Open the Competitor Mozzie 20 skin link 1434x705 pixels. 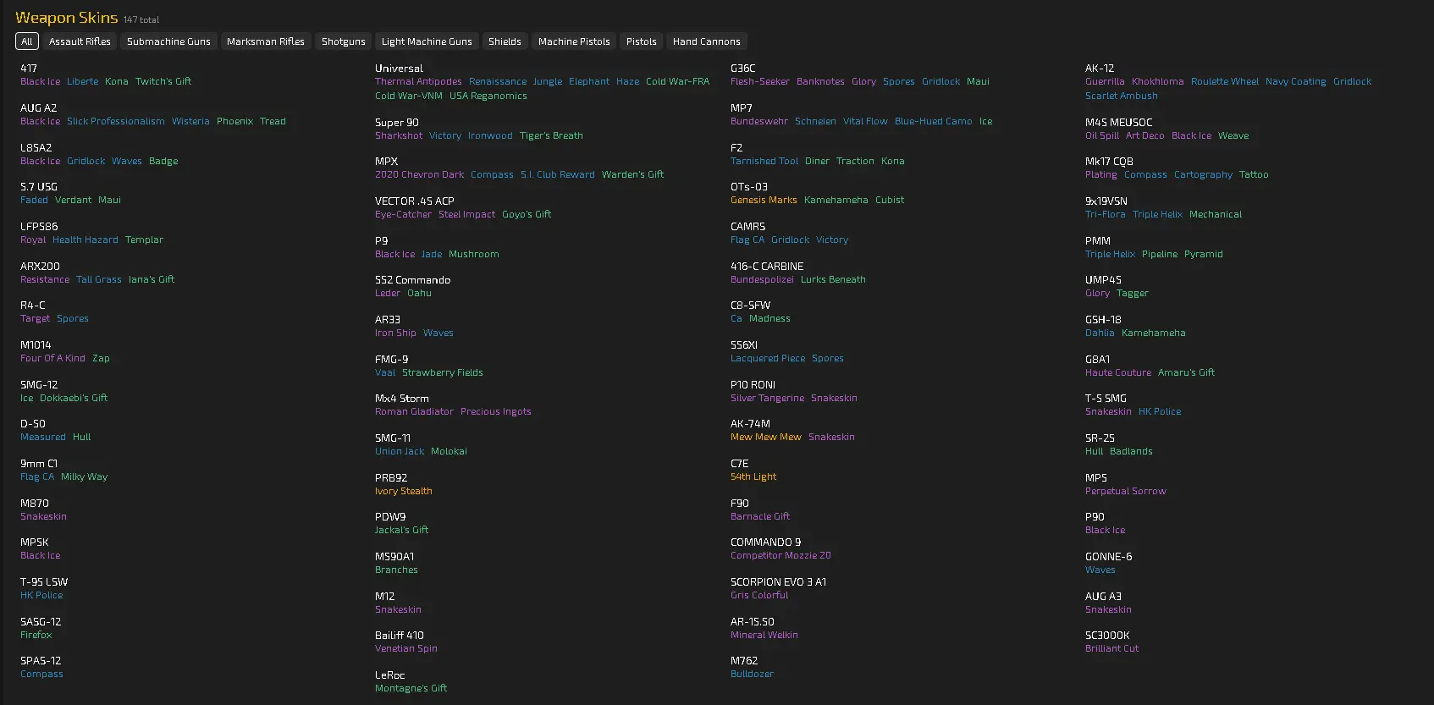tap(780, 555)
